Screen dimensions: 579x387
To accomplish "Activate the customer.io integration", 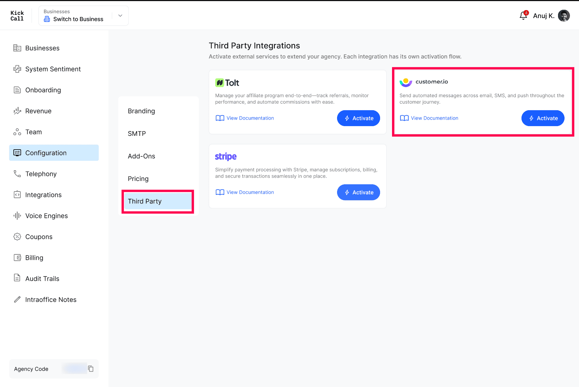I will (x=543, y=118).
